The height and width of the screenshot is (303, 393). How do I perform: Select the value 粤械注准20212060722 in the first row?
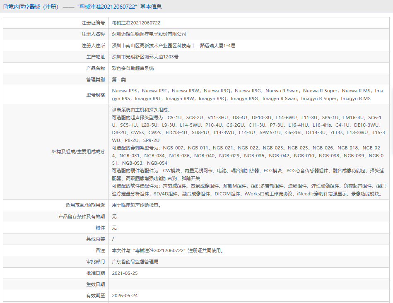tap(136, 23)
